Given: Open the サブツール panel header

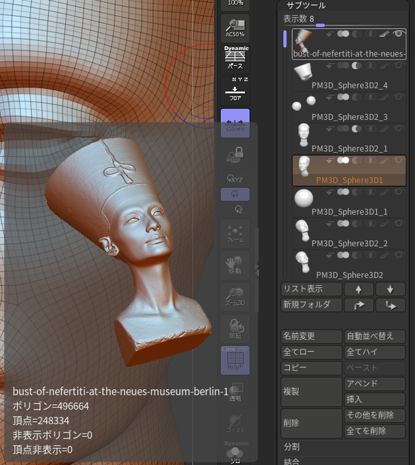Looking at the screenshot, I should (306, 5).
